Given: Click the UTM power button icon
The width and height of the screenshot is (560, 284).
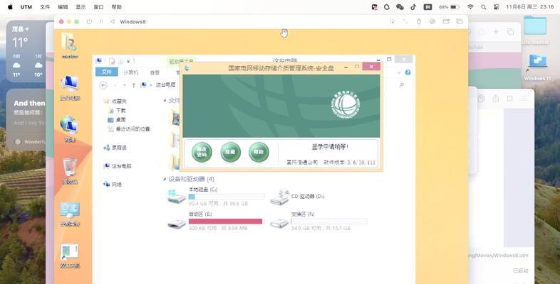Looking at the screenshot, I should tap(89, 22).
